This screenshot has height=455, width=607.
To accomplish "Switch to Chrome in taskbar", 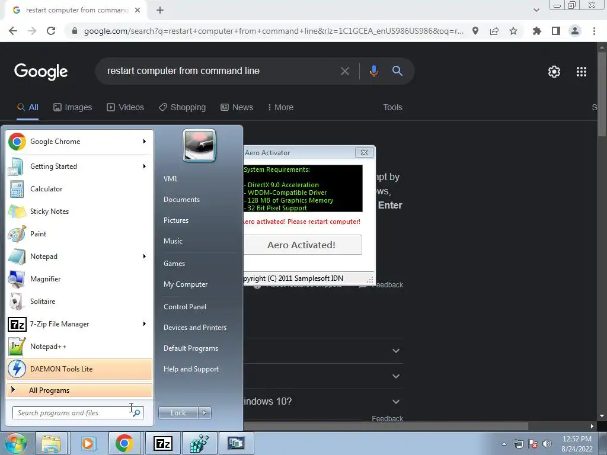I will (124, 443).
